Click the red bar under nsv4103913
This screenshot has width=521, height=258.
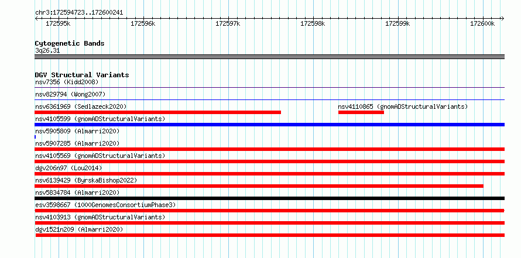269,223
